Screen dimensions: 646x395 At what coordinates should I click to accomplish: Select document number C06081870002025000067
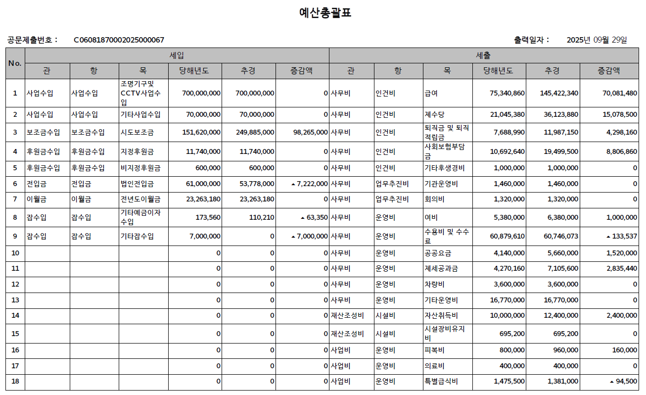119,40
